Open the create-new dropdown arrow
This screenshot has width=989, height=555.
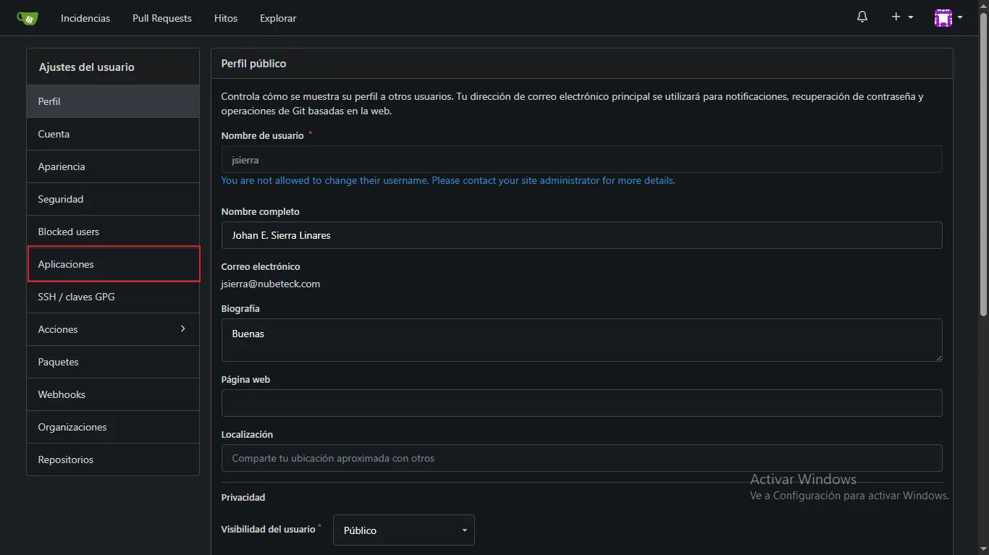909,17
